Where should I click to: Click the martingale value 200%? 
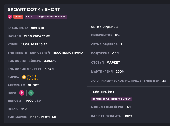[x=120, y=72]
